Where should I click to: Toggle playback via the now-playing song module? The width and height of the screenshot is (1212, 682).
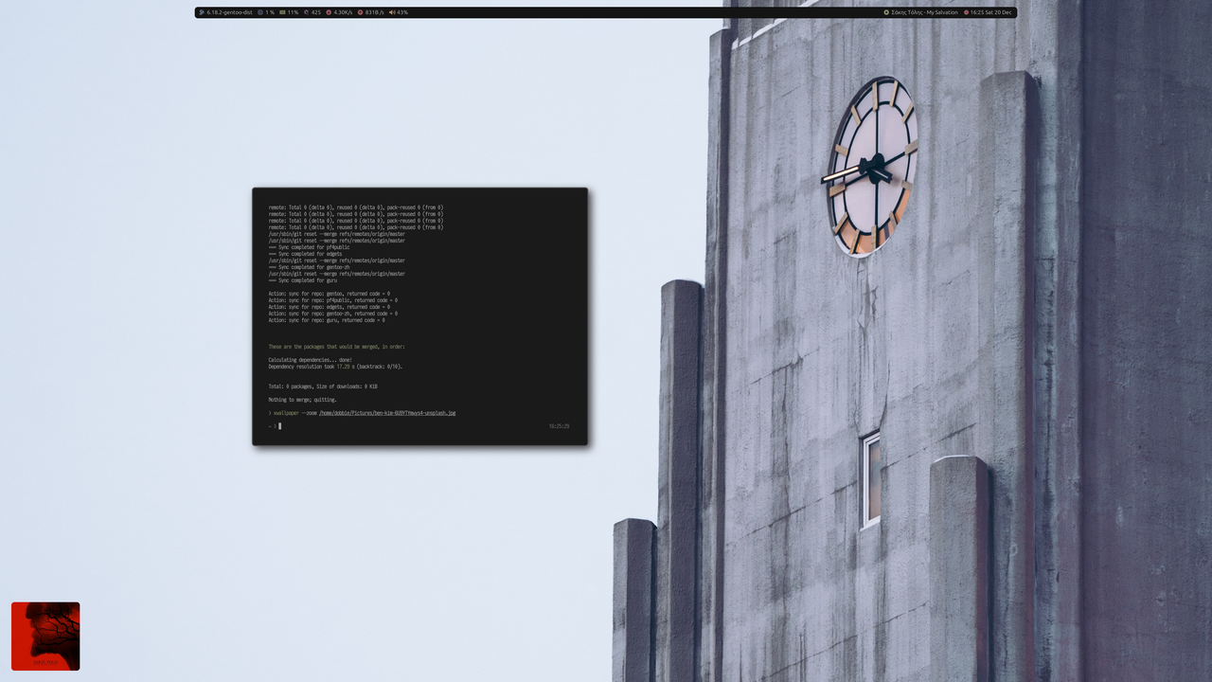925,12
